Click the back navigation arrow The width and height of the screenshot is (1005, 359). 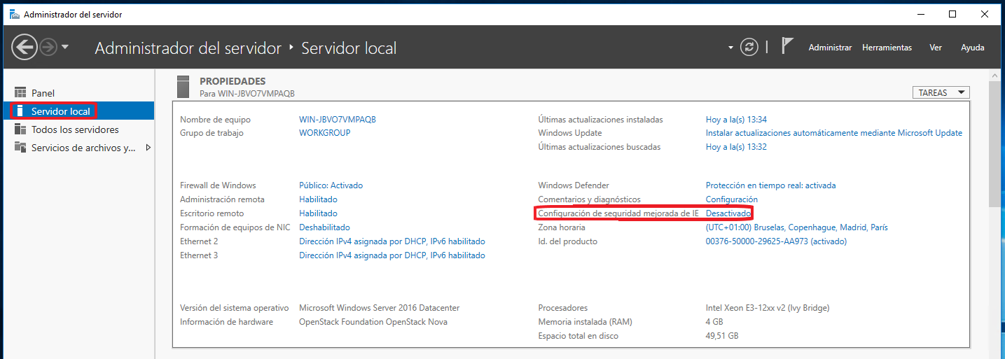[x=25, y=48]
